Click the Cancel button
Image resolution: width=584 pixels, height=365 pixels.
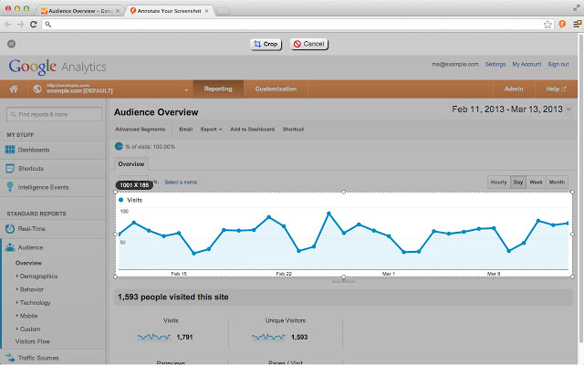pos(308,44)
